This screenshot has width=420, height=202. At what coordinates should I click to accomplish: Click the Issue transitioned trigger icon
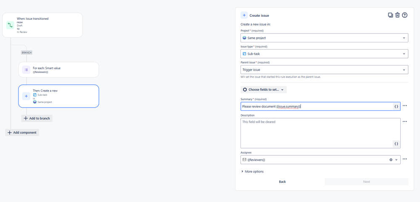pyautogui.click(x=10, y=25)
